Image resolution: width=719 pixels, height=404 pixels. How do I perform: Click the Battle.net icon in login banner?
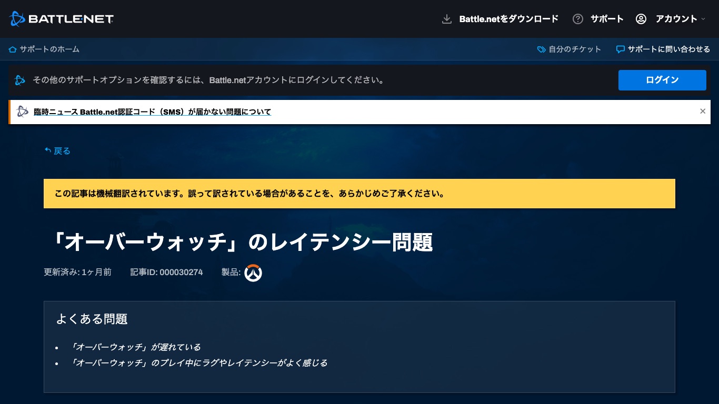click(x=20, y=80)
